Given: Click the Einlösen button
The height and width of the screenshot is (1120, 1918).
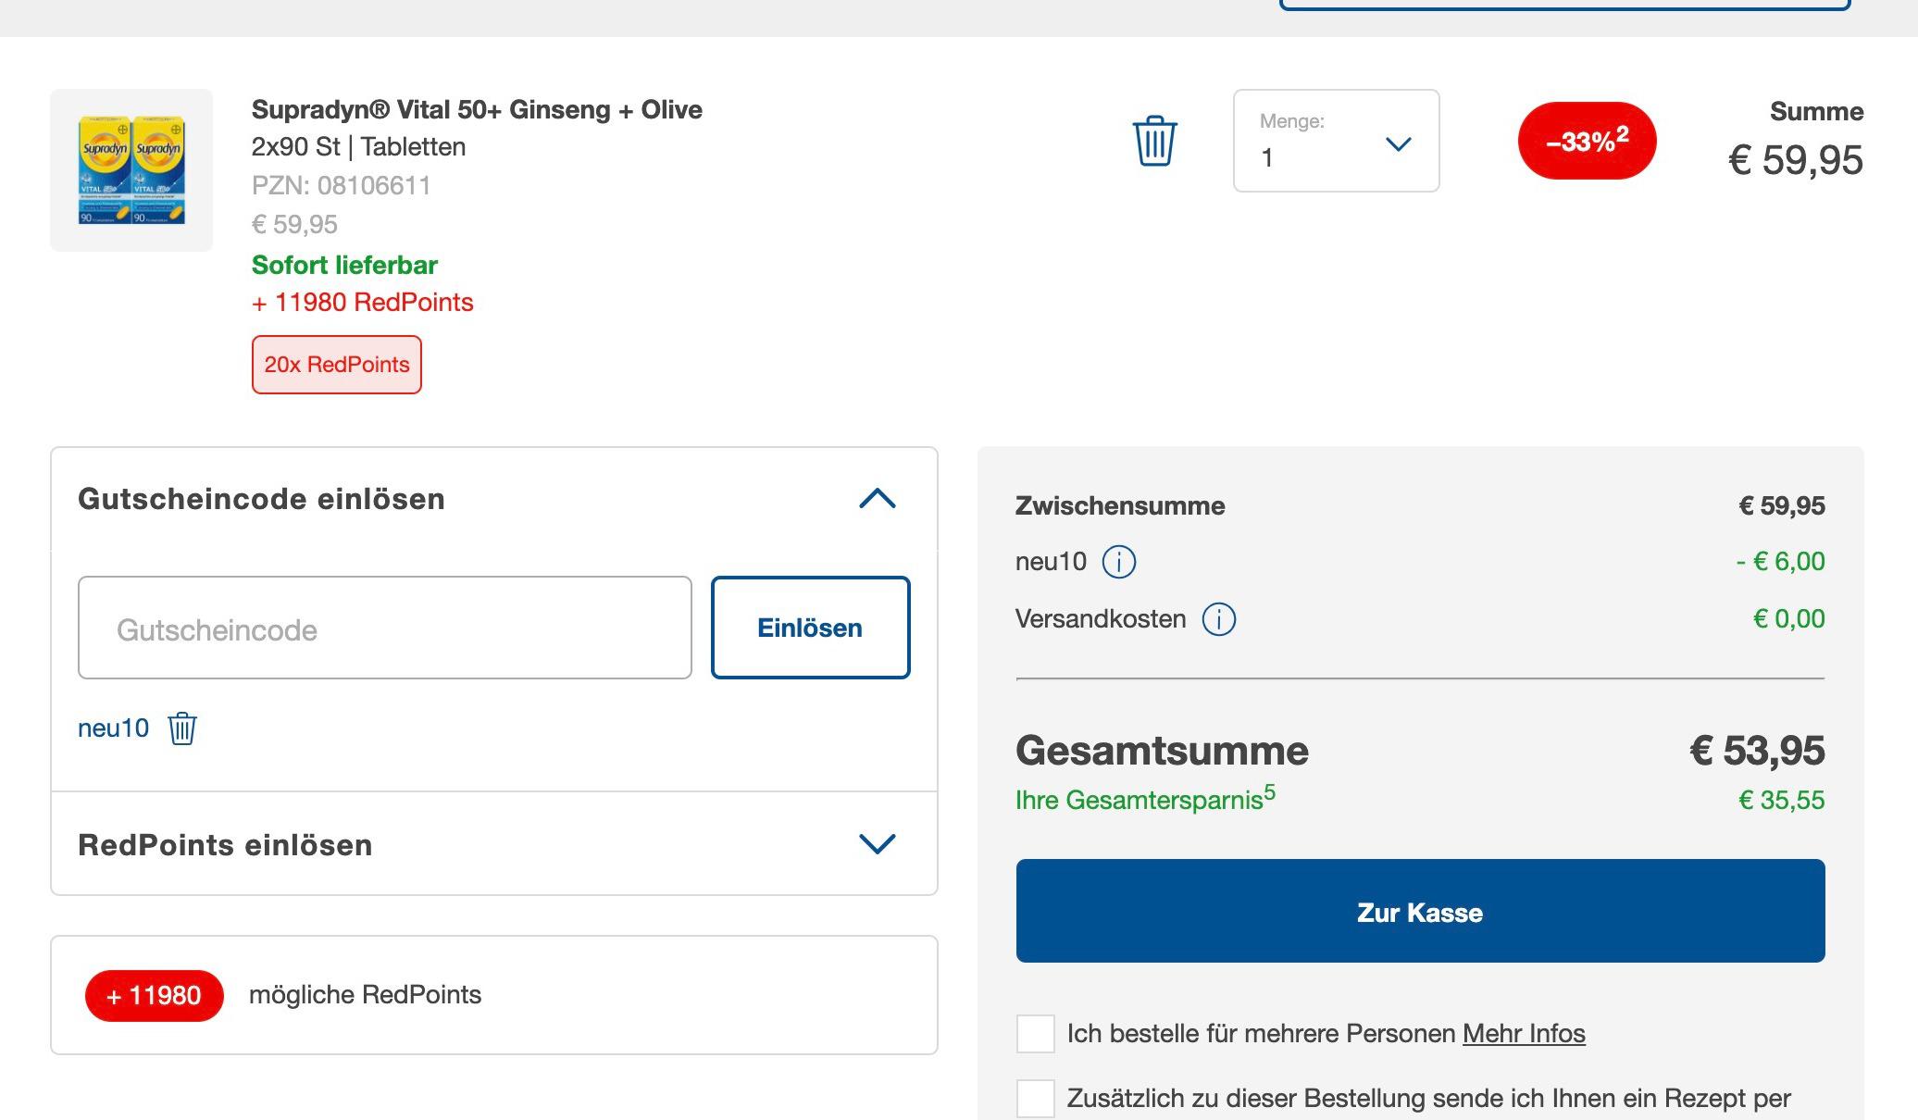Looking at the screenshot, I should (x=810, y=628).
